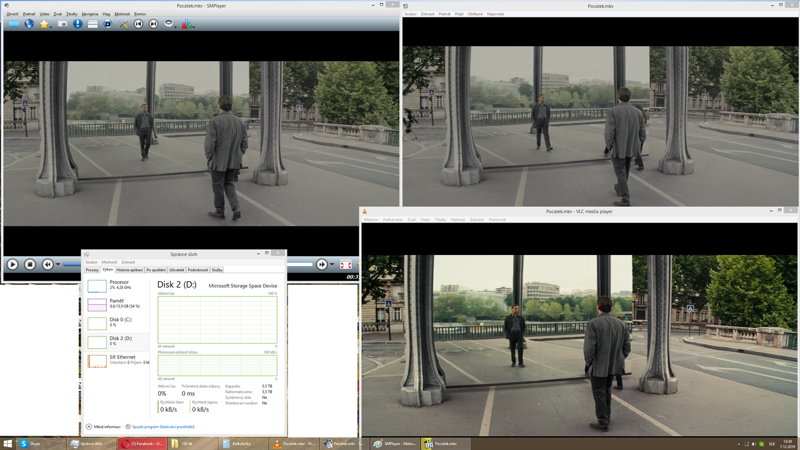Click the SLK keyboard language indicator
This screenshot has height=450, width=800.
coord(772,444)
